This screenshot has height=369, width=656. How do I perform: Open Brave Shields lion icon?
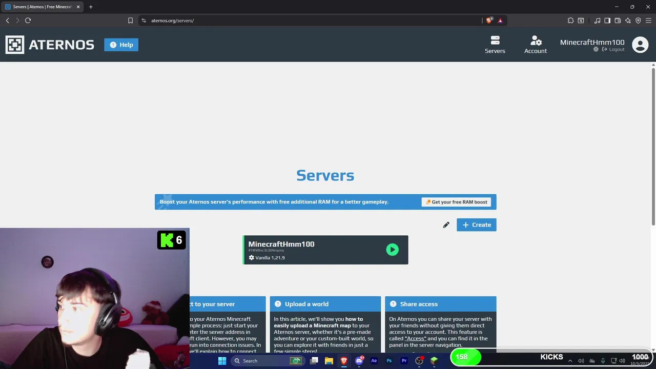(x=489, y=20)
